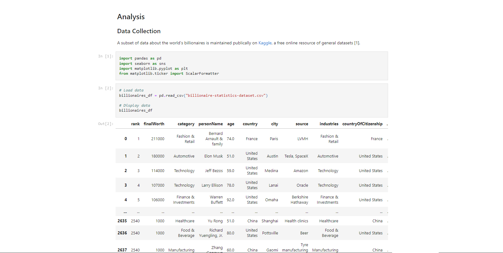Click the finalWorth value 180000
This screenshot has height=253, width=503.
(158, 156)
